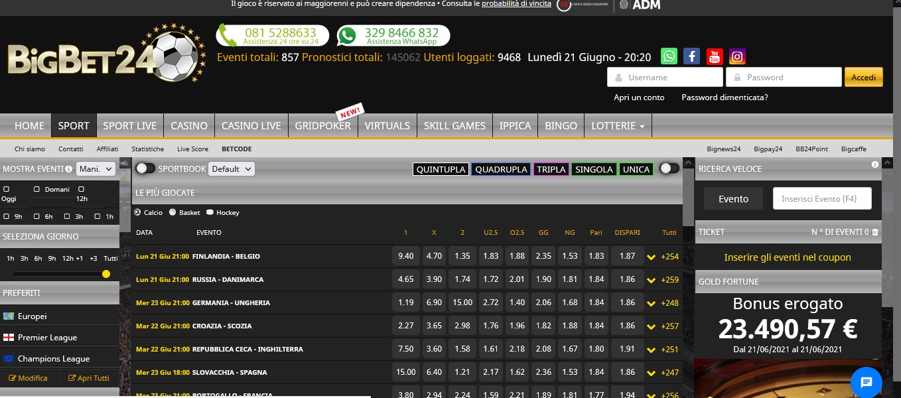Viewport: 901px width, 398px height.
Task: Open the SPORT LIVE tab
Action: coord(130,125)
